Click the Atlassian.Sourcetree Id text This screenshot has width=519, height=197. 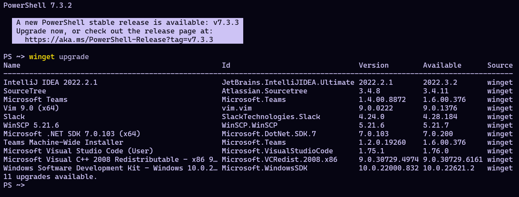(265, 91)
